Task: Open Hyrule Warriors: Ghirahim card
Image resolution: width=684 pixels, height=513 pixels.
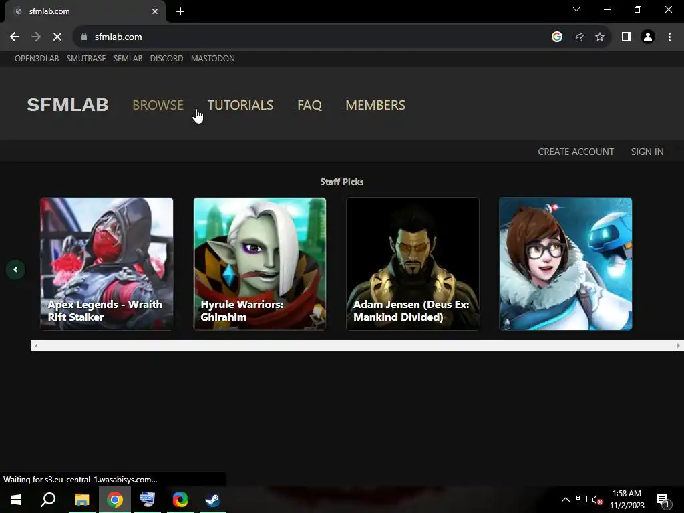Action: pyautogui.click(x=260, y=264)
